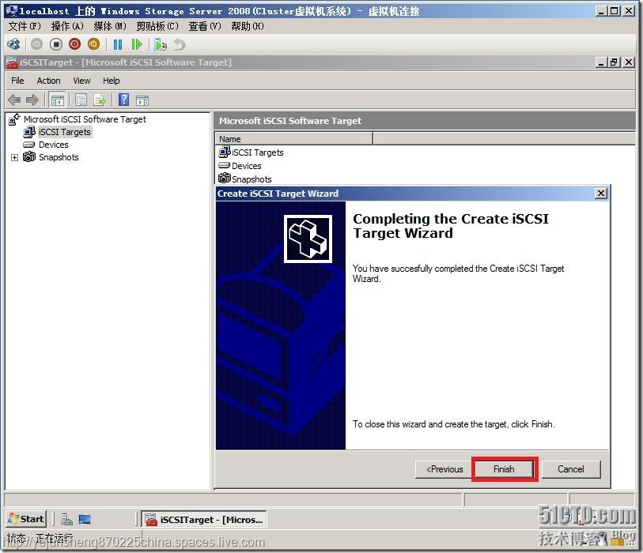
Task: Select iSCSI Targets in the Name list
Action: pyautogui.click(x=257, y=152)
